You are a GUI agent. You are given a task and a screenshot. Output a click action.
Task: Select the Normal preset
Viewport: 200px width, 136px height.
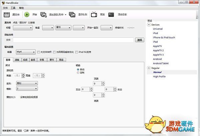(157, 72)
